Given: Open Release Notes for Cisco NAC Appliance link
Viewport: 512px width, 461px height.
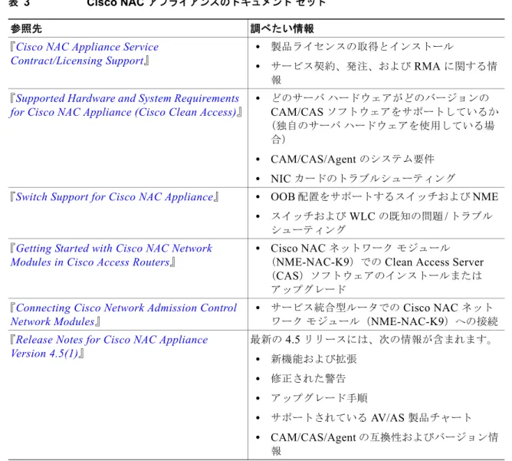Looking at the screenshot, I should (x=109, y=347).
